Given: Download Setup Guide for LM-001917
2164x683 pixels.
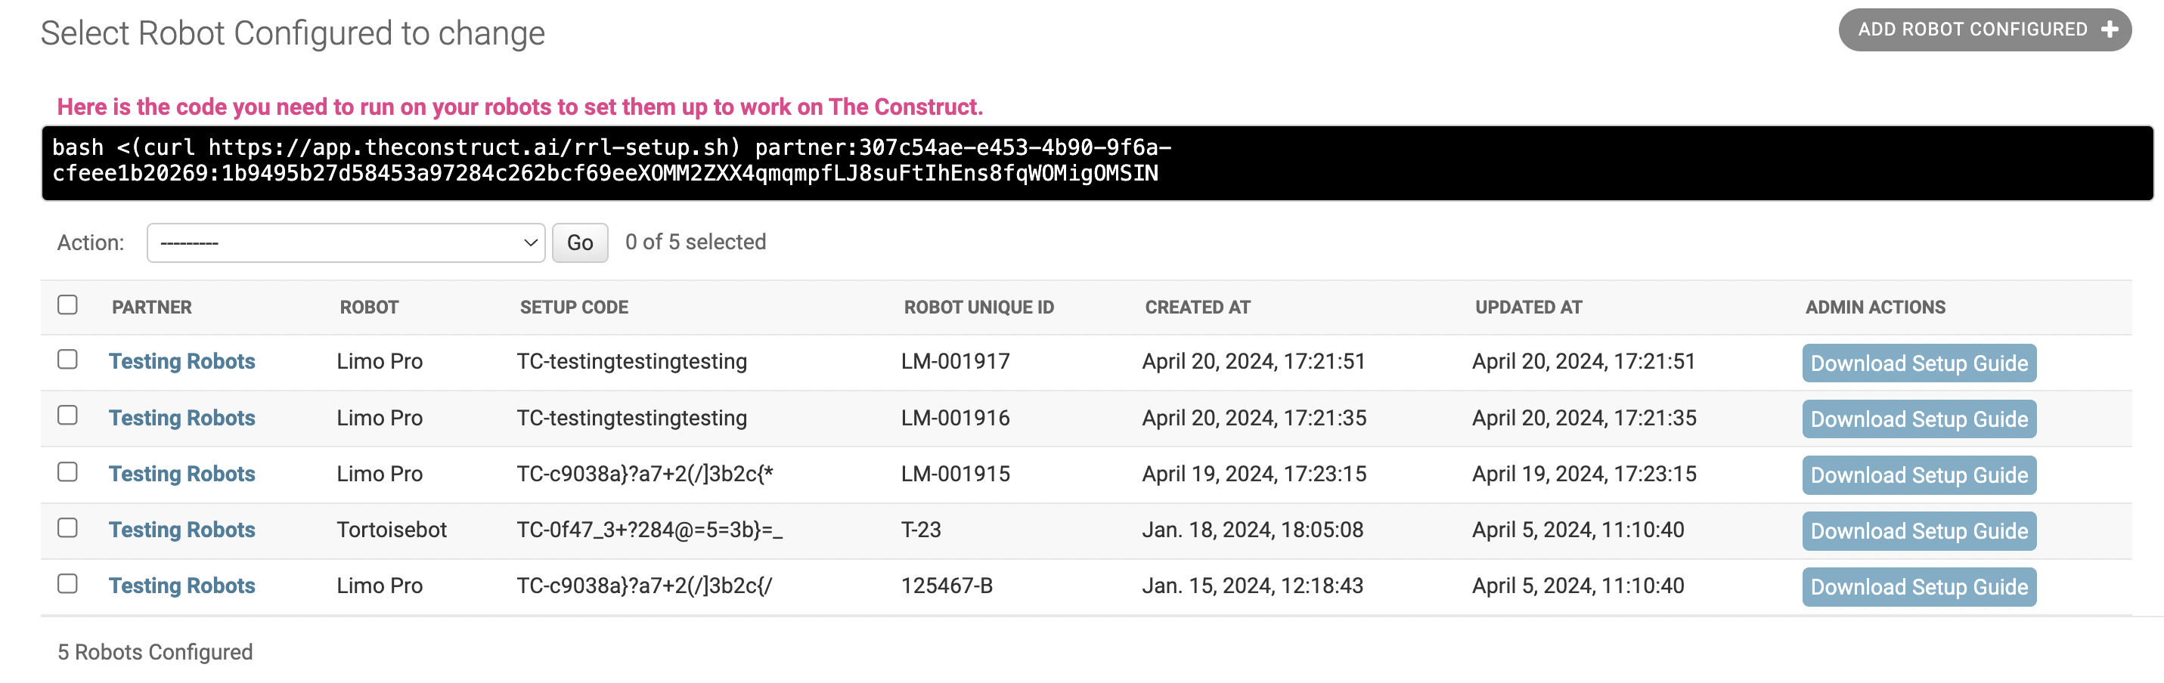Looking at the screenshot, I should (x=1919, y=363).
